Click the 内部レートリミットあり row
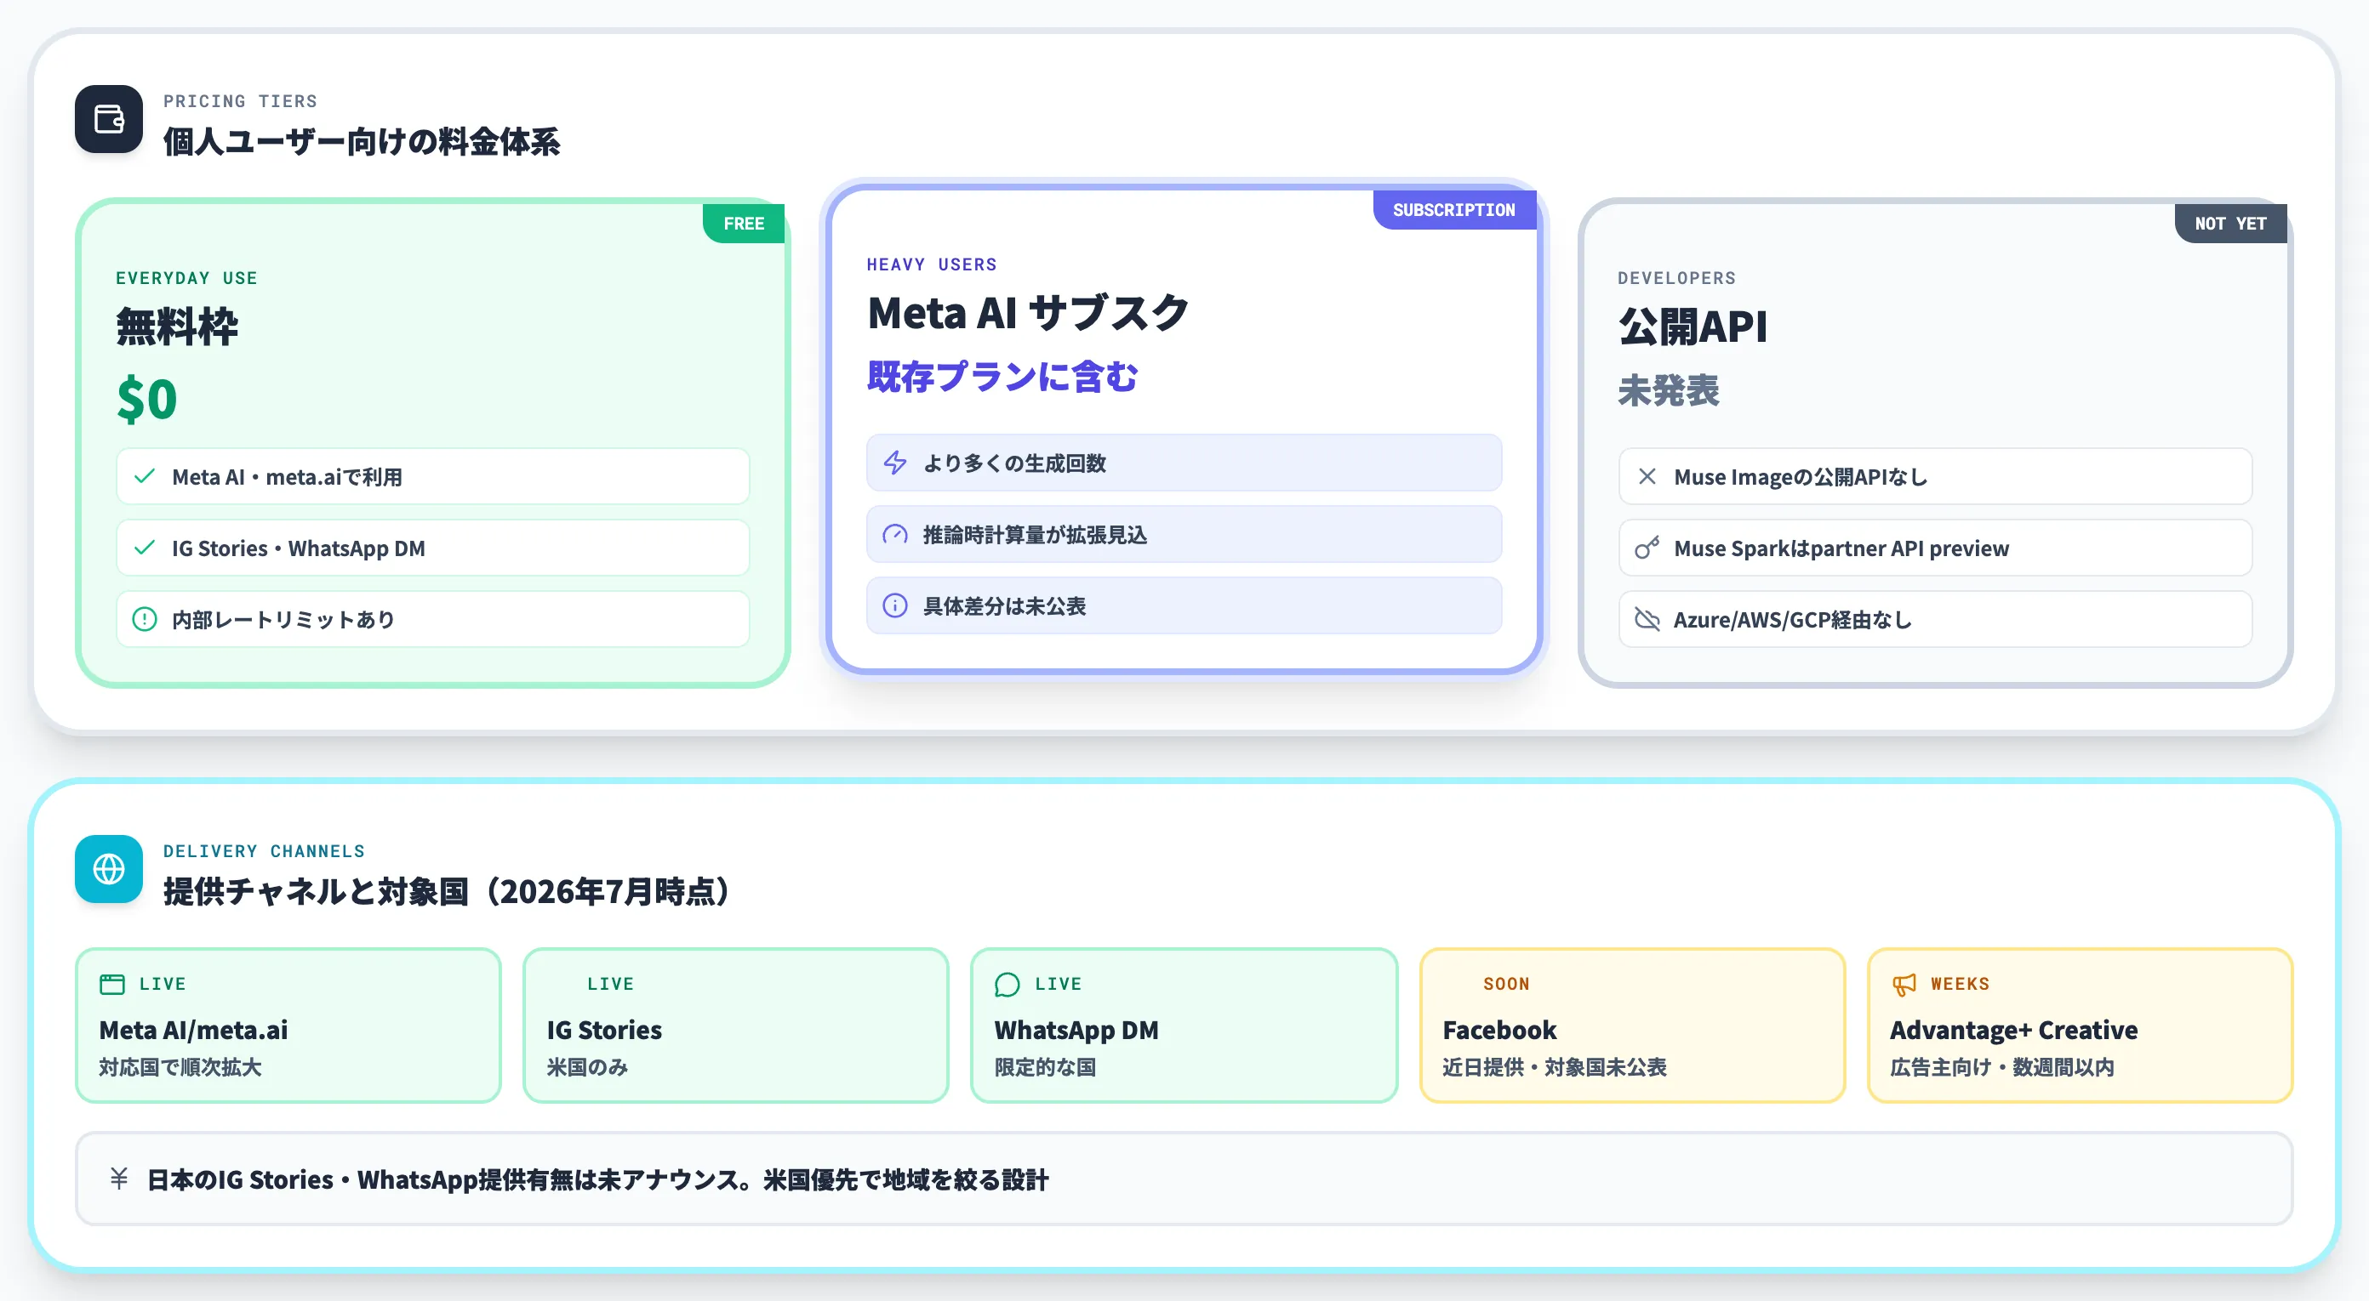Viewport: 2369px width, 1301px height. point(433,619)
